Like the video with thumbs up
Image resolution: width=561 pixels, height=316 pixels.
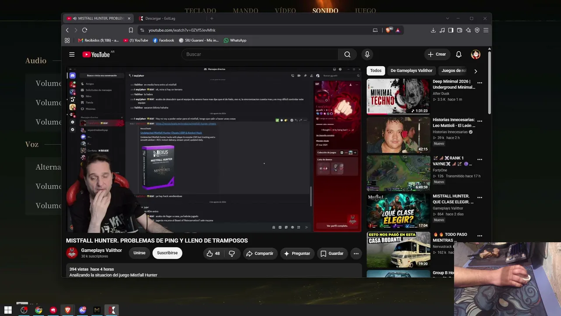[213, 253]
